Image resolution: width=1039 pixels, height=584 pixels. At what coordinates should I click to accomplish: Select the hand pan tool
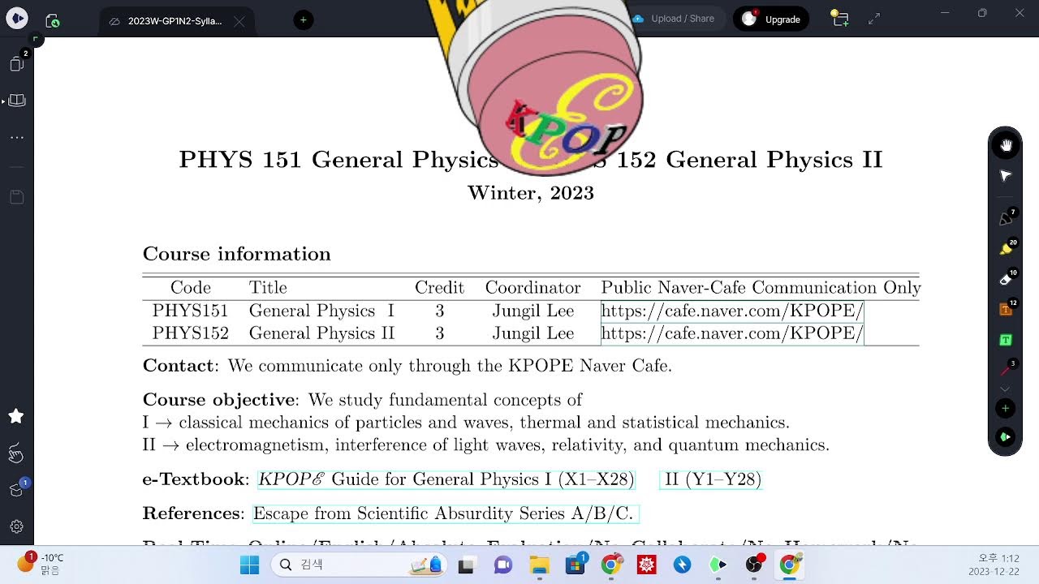click(1006, 145)
